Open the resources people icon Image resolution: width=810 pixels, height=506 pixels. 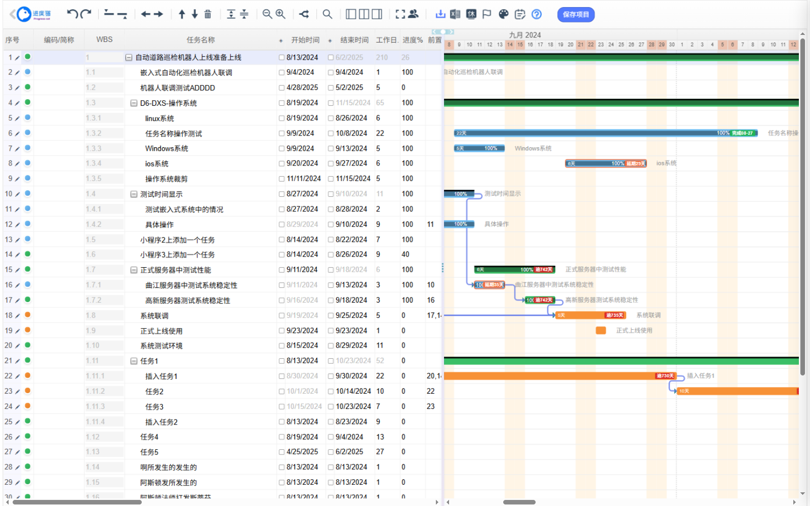pos(414,14)
